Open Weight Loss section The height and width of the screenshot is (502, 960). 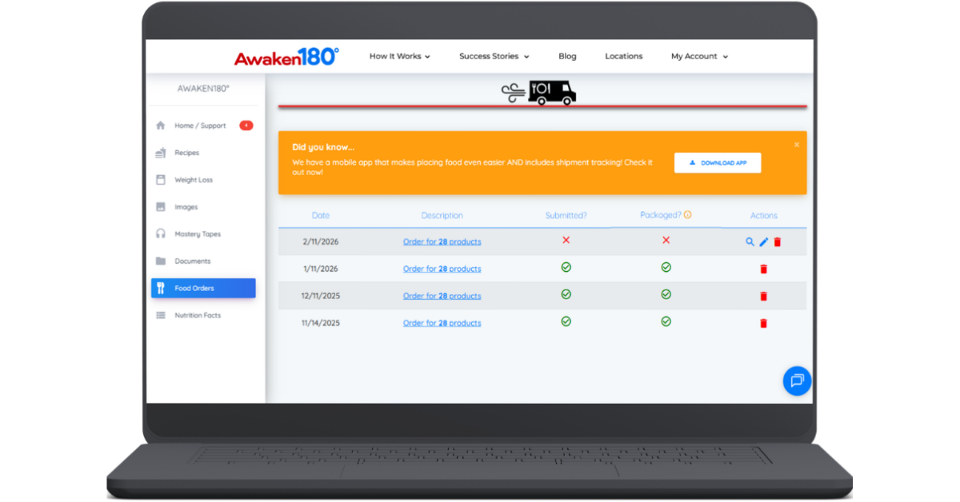194,180
